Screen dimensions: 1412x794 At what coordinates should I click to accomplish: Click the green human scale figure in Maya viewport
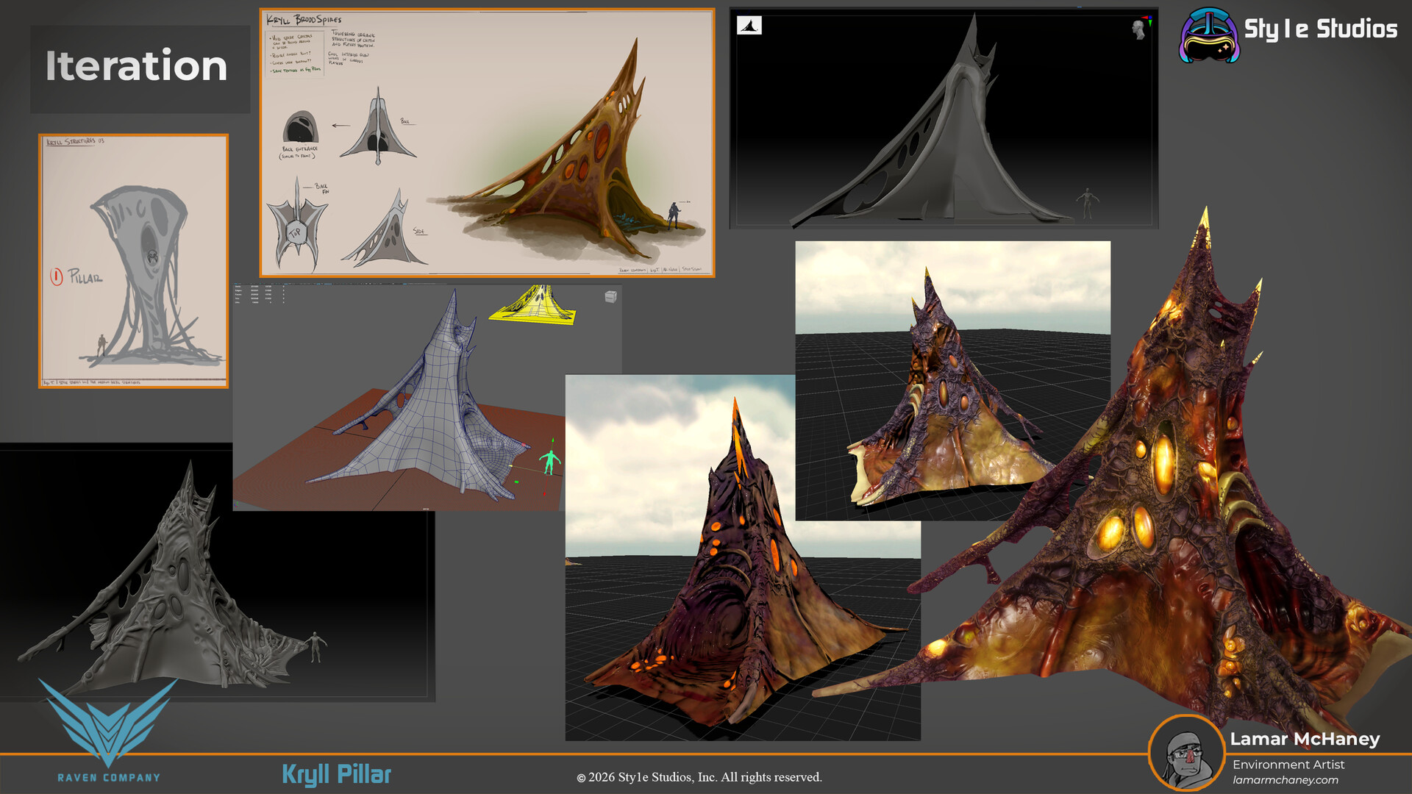click(x=549, y=462)
